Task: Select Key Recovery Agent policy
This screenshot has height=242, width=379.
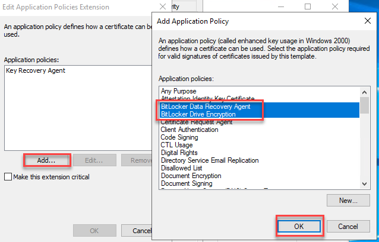Action: tap(35, 70)
